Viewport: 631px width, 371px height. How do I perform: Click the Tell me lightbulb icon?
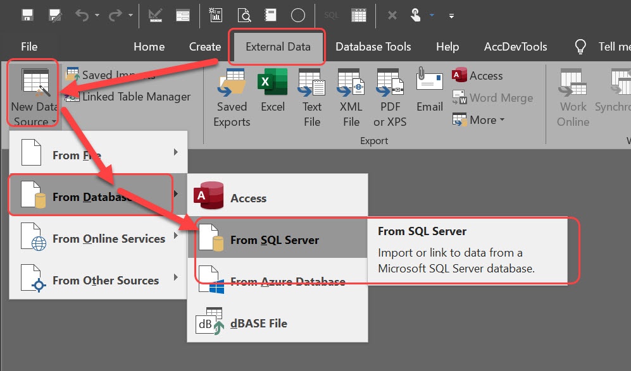click(580, 47)
